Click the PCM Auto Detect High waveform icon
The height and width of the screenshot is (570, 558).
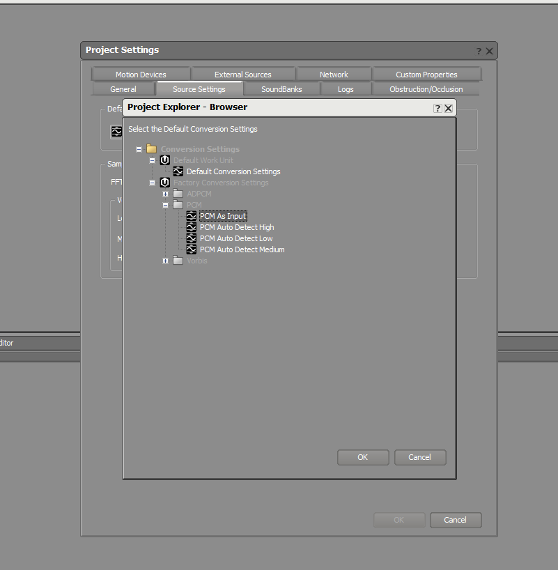(x=192, y=227)
